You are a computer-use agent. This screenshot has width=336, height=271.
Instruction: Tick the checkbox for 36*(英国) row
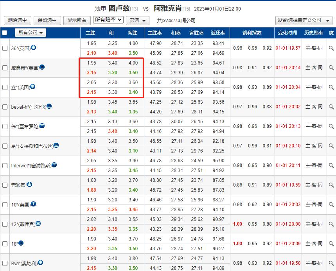5,48
